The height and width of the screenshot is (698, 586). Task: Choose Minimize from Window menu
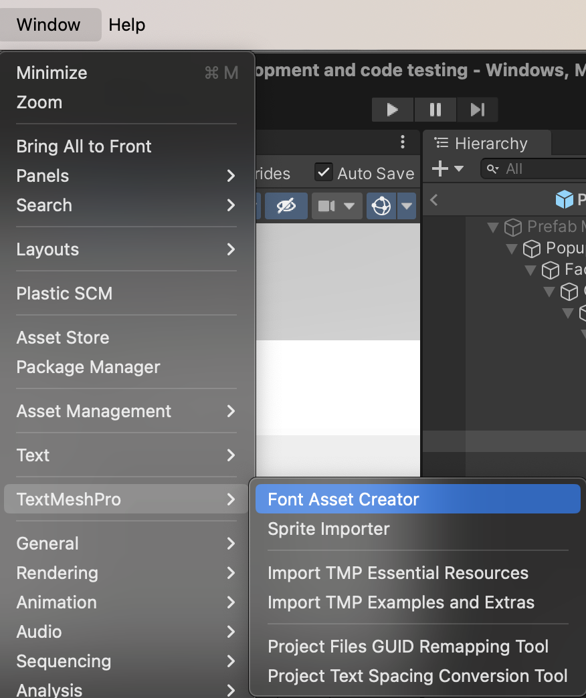(x=127, y=73)
